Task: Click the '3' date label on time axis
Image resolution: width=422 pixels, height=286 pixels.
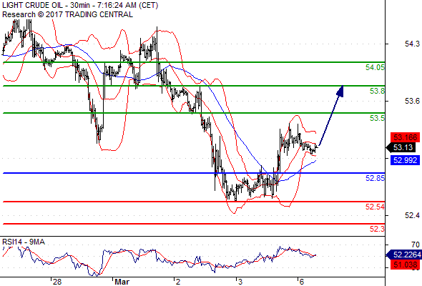Action: pyautogui.click(x=240, y=282)
